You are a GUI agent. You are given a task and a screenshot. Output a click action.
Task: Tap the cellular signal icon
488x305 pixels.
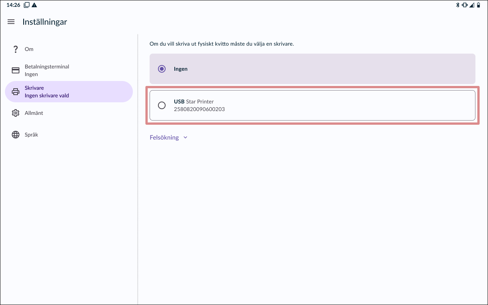coord(472,5)
